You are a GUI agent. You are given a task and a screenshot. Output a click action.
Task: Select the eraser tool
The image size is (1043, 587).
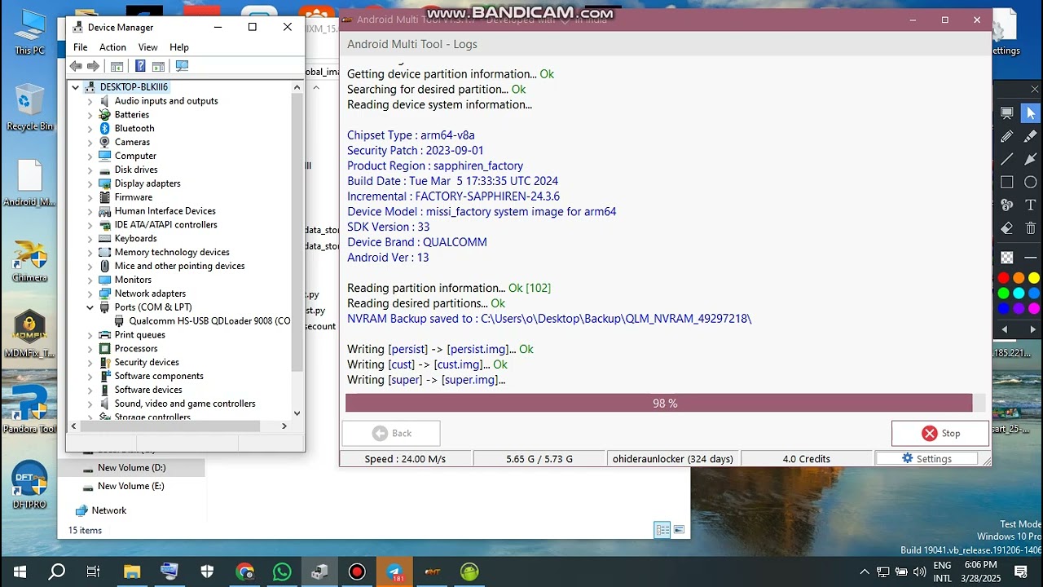point(1007,228)
